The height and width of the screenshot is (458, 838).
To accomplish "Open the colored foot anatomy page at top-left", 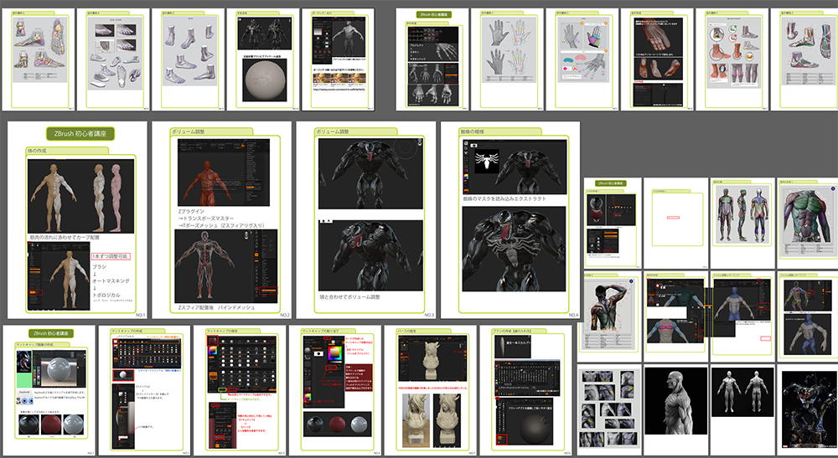I will tap(39, 59).
